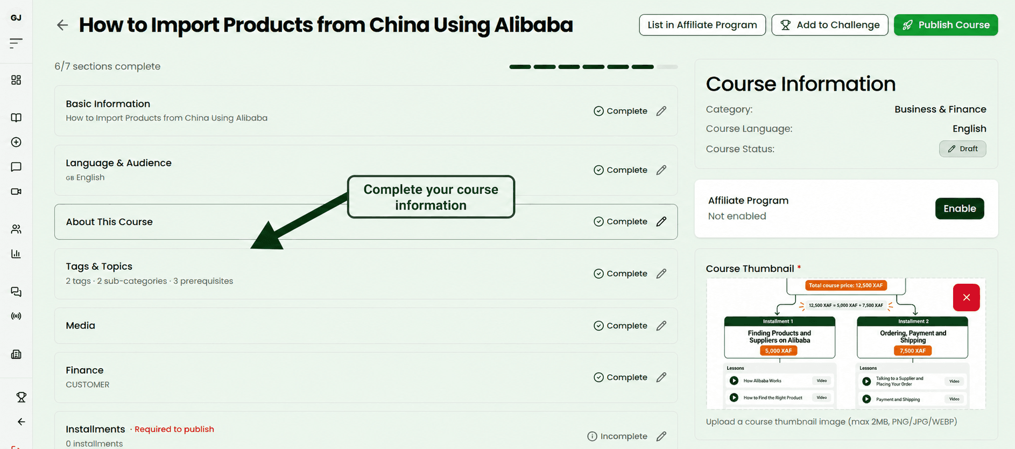This screenshot has height=449, width=1015.
Task: Open the trophy challenges icon in sidebar
Action: 22,397
